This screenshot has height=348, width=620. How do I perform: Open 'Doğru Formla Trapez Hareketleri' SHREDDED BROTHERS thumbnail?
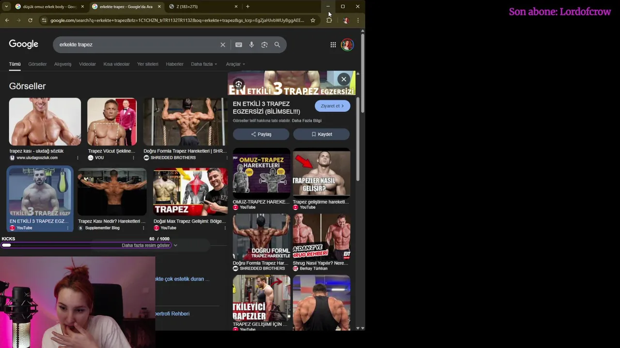[x=185, y=122]
